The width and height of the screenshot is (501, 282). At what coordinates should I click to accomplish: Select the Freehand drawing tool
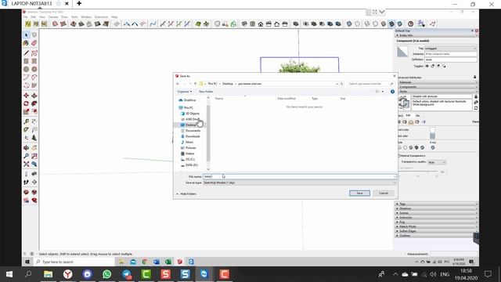coord(34,53)
